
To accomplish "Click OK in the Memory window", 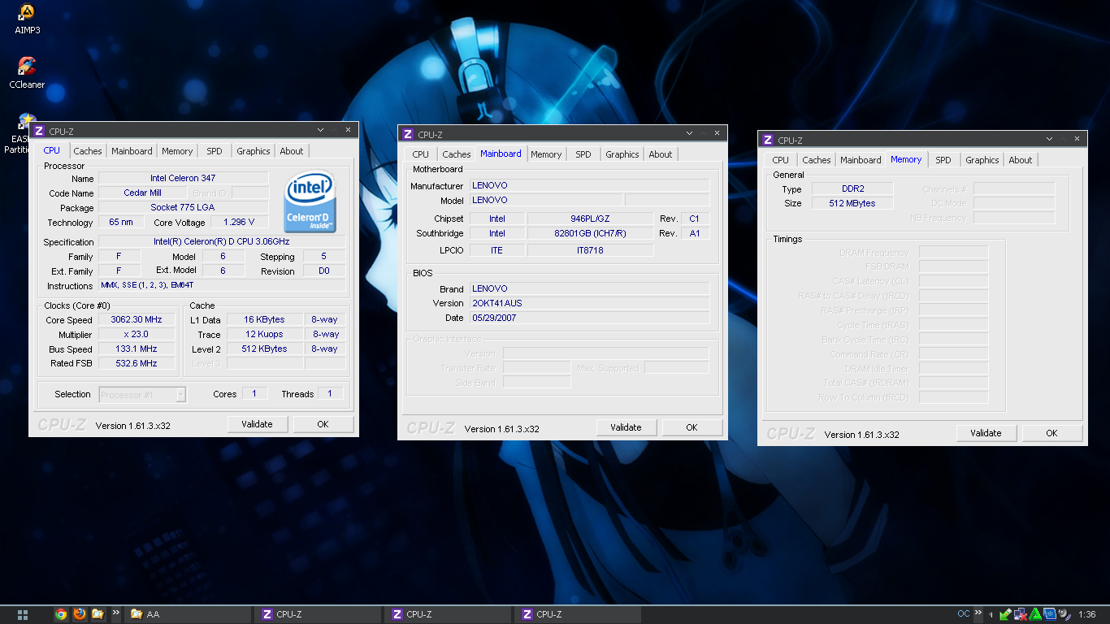I will pyautogui.click(x=1051, y=433).
